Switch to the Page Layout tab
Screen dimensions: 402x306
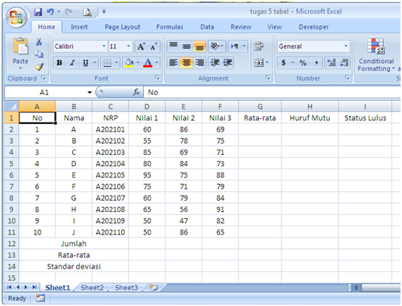click(122, 27)
